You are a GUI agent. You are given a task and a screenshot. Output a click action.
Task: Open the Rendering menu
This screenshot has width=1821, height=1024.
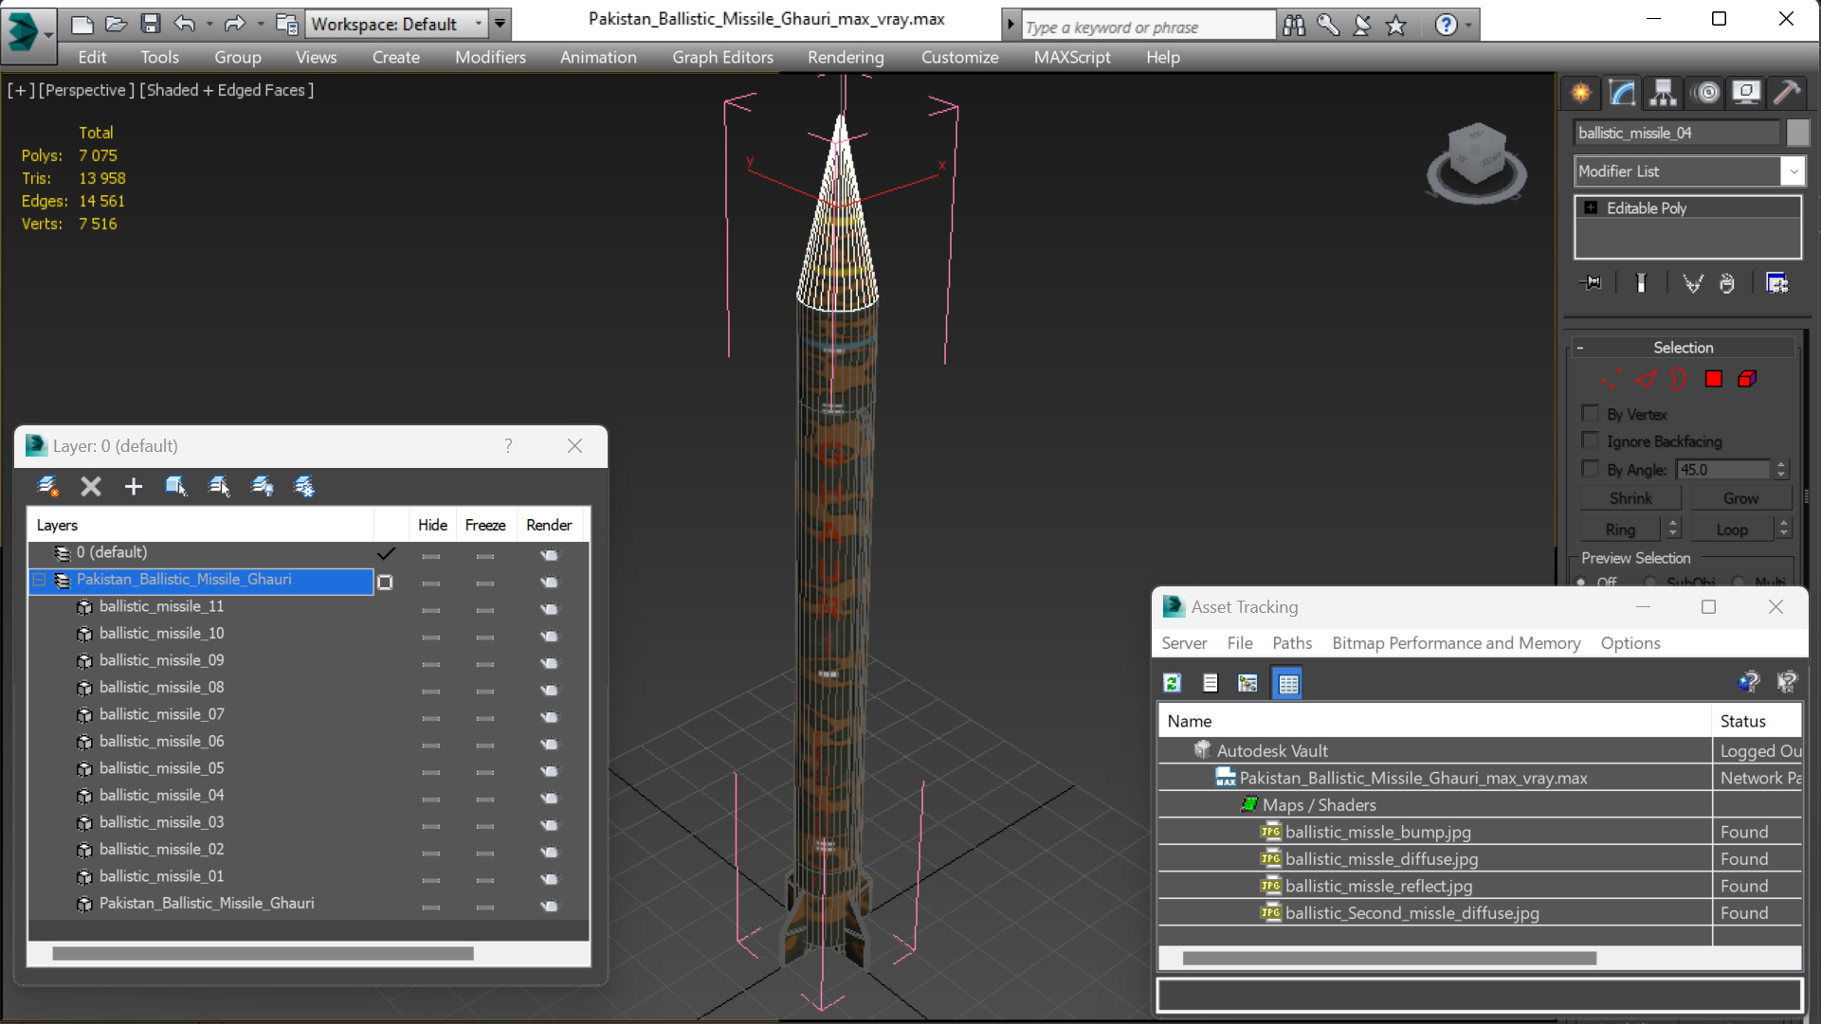[x=846, y=57]
